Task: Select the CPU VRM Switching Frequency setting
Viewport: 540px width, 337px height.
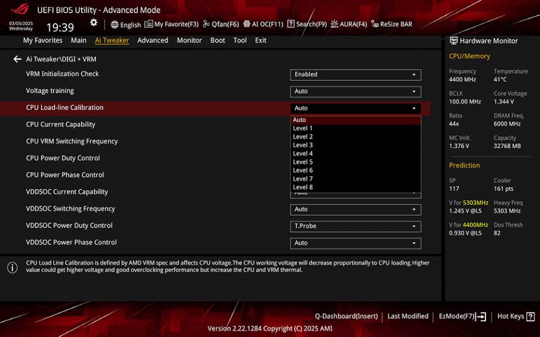Action: [x=71, y=142]
